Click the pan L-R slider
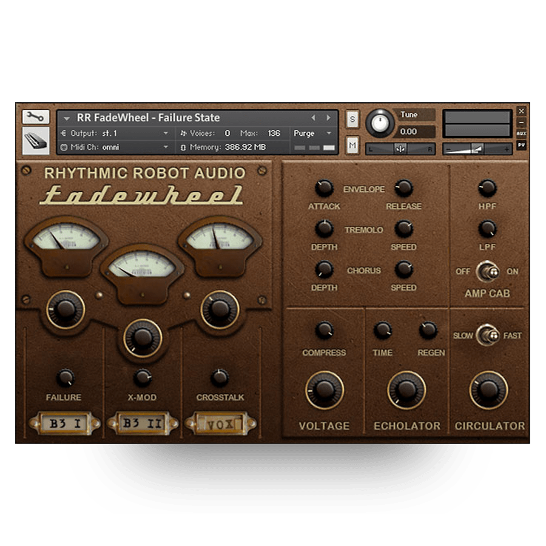546x546 pixels. (400, 149)
